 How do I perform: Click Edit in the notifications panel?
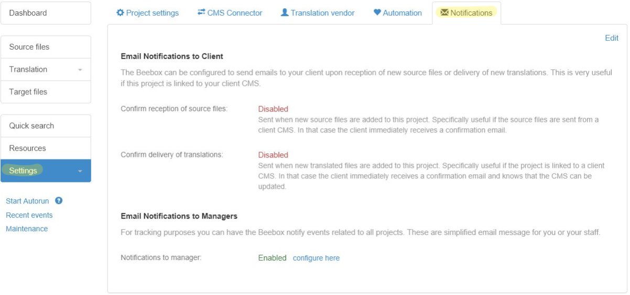pyautogui.click(x=612, y=38)
